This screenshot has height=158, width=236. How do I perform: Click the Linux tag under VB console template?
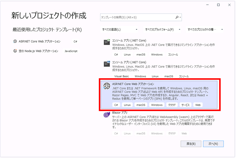pyautogui.click(x=155, y=76)
